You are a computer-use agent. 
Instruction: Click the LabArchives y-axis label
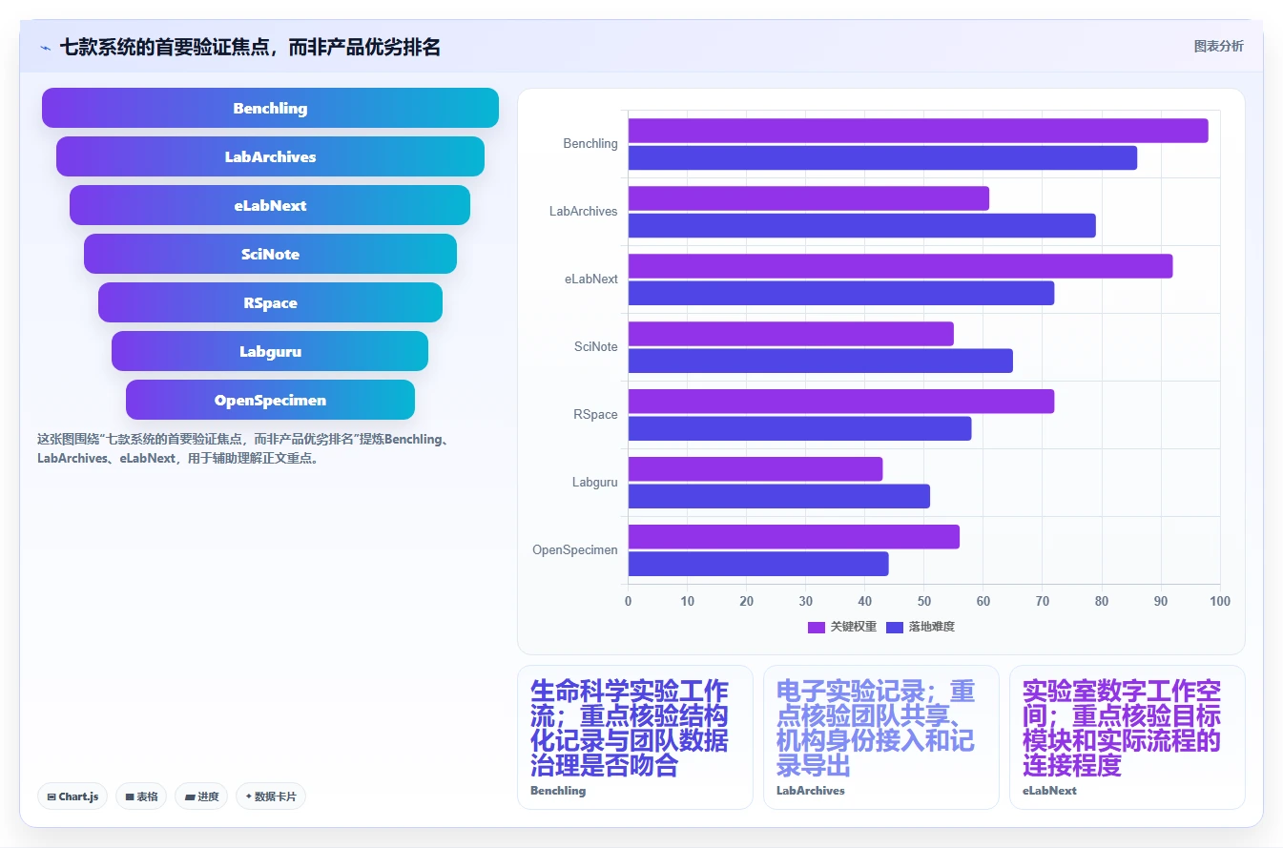tap(583, 212)
